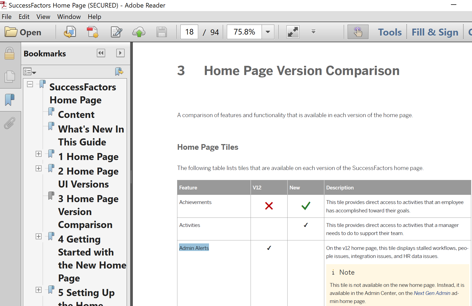Collapse the SuccessFactors Home Page bookmark tree
The image size is (472, 306).
(x=30, y=84)
